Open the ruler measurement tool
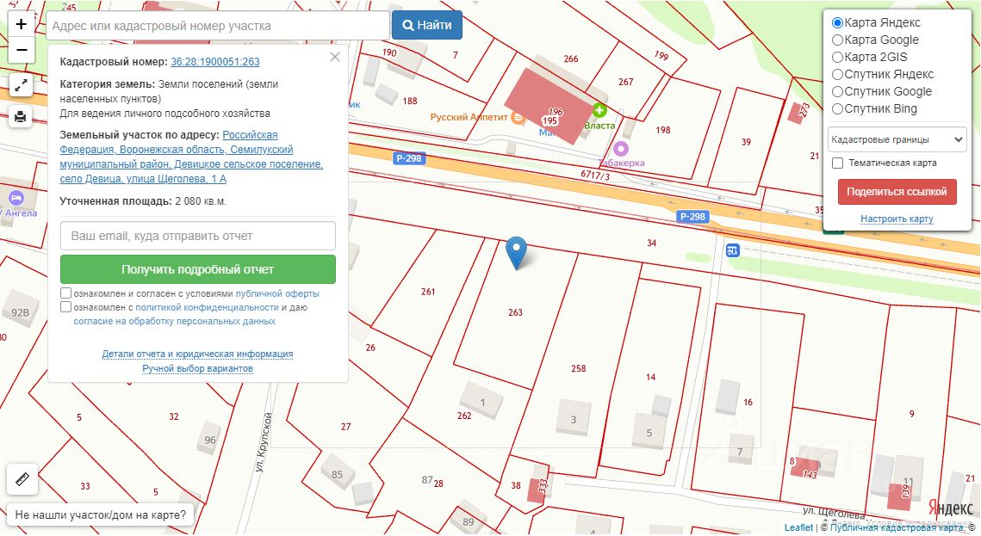The height and width of the screenshot is (536, 981). (x=22, y=479)
